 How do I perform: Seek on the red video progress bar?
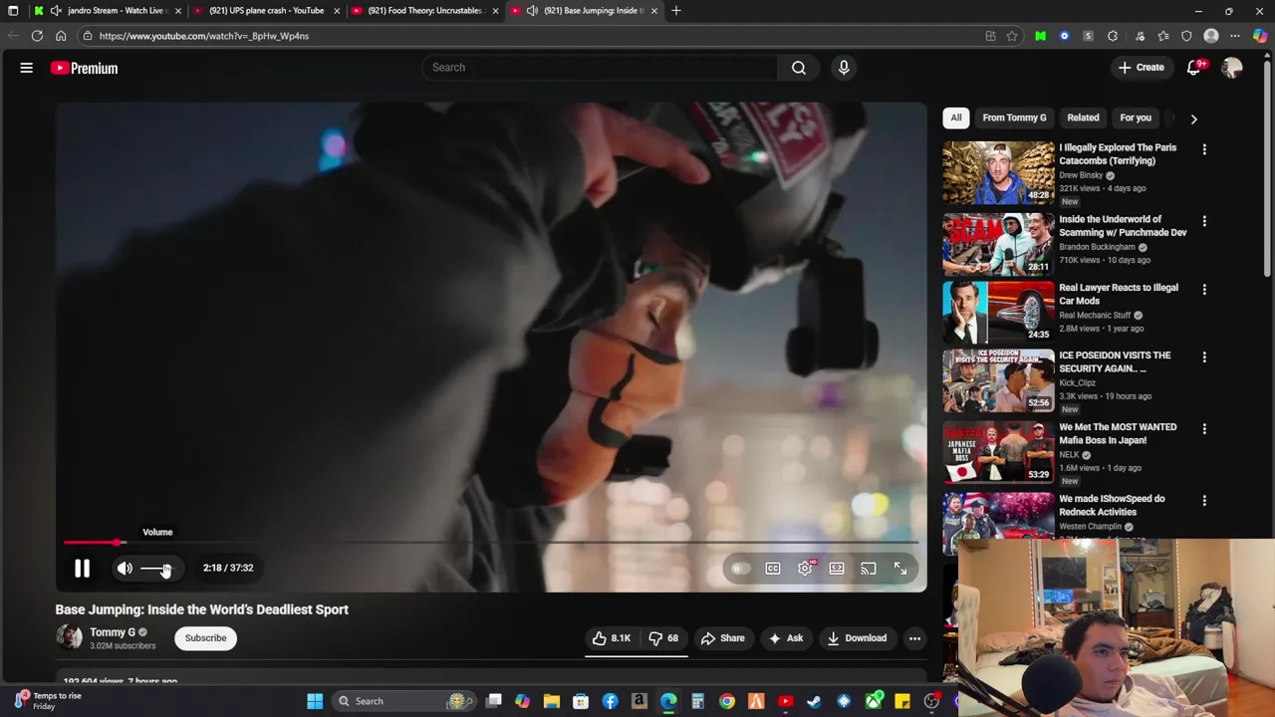point(490,543)
